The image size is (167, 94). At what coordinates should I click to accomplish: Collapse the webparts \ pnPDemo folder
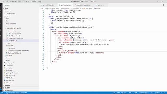tap(14, 28)
